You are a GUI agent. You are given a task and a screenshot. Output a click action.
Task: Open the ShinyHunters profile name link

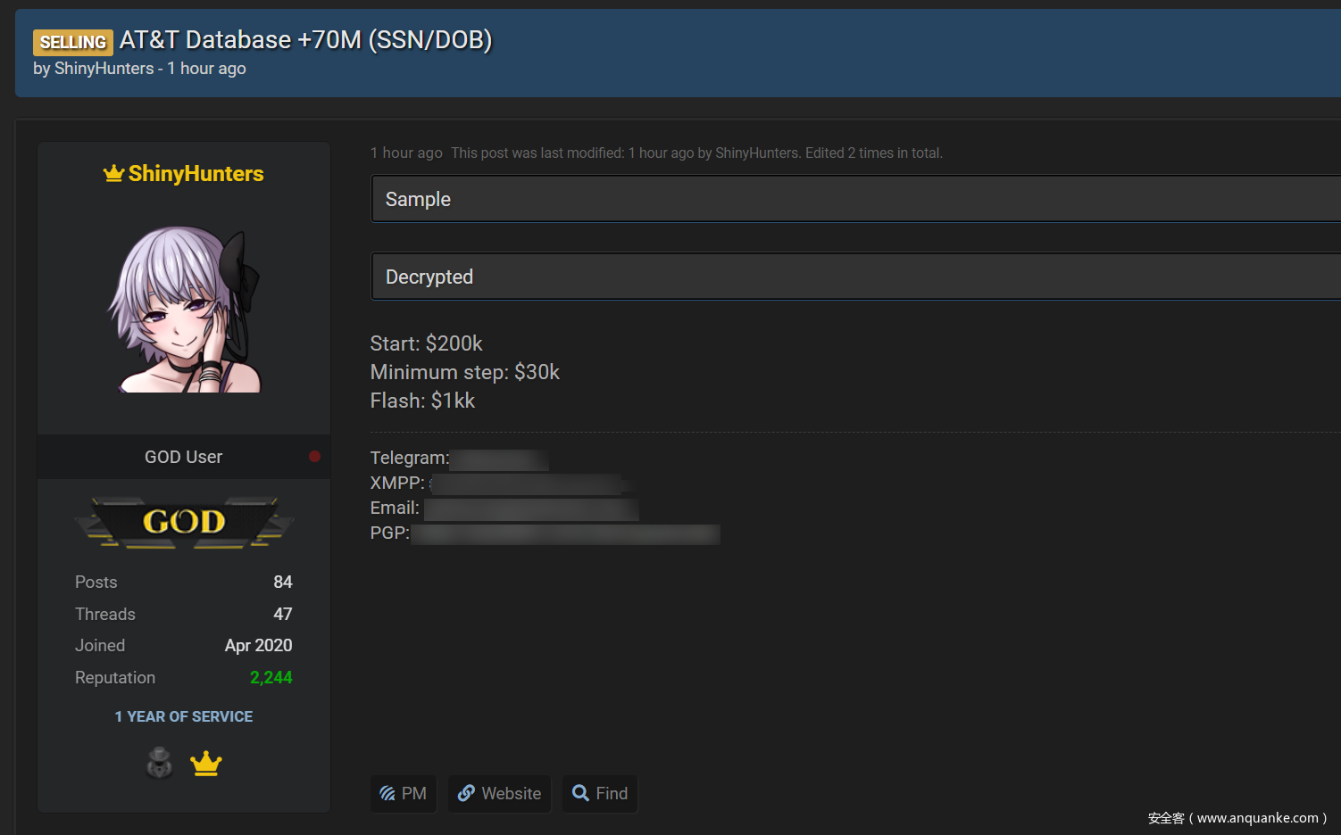pos(196,173)
